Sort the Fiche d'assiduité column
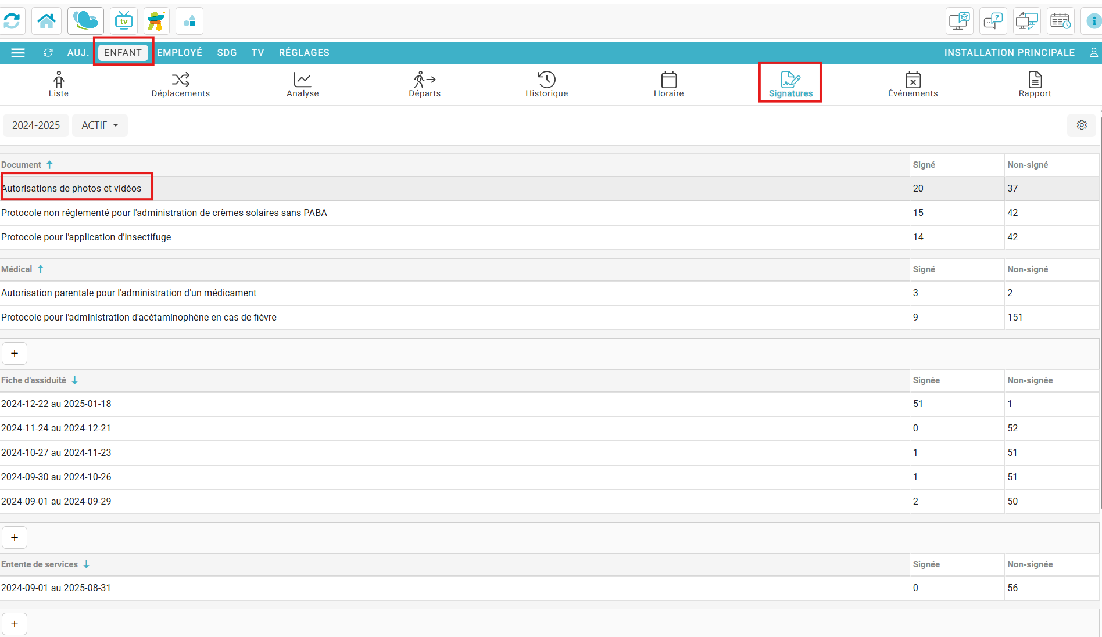1102x637 pixels. point(74,380)
